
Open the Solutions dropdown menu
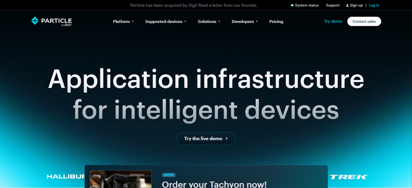pos(209,22)
